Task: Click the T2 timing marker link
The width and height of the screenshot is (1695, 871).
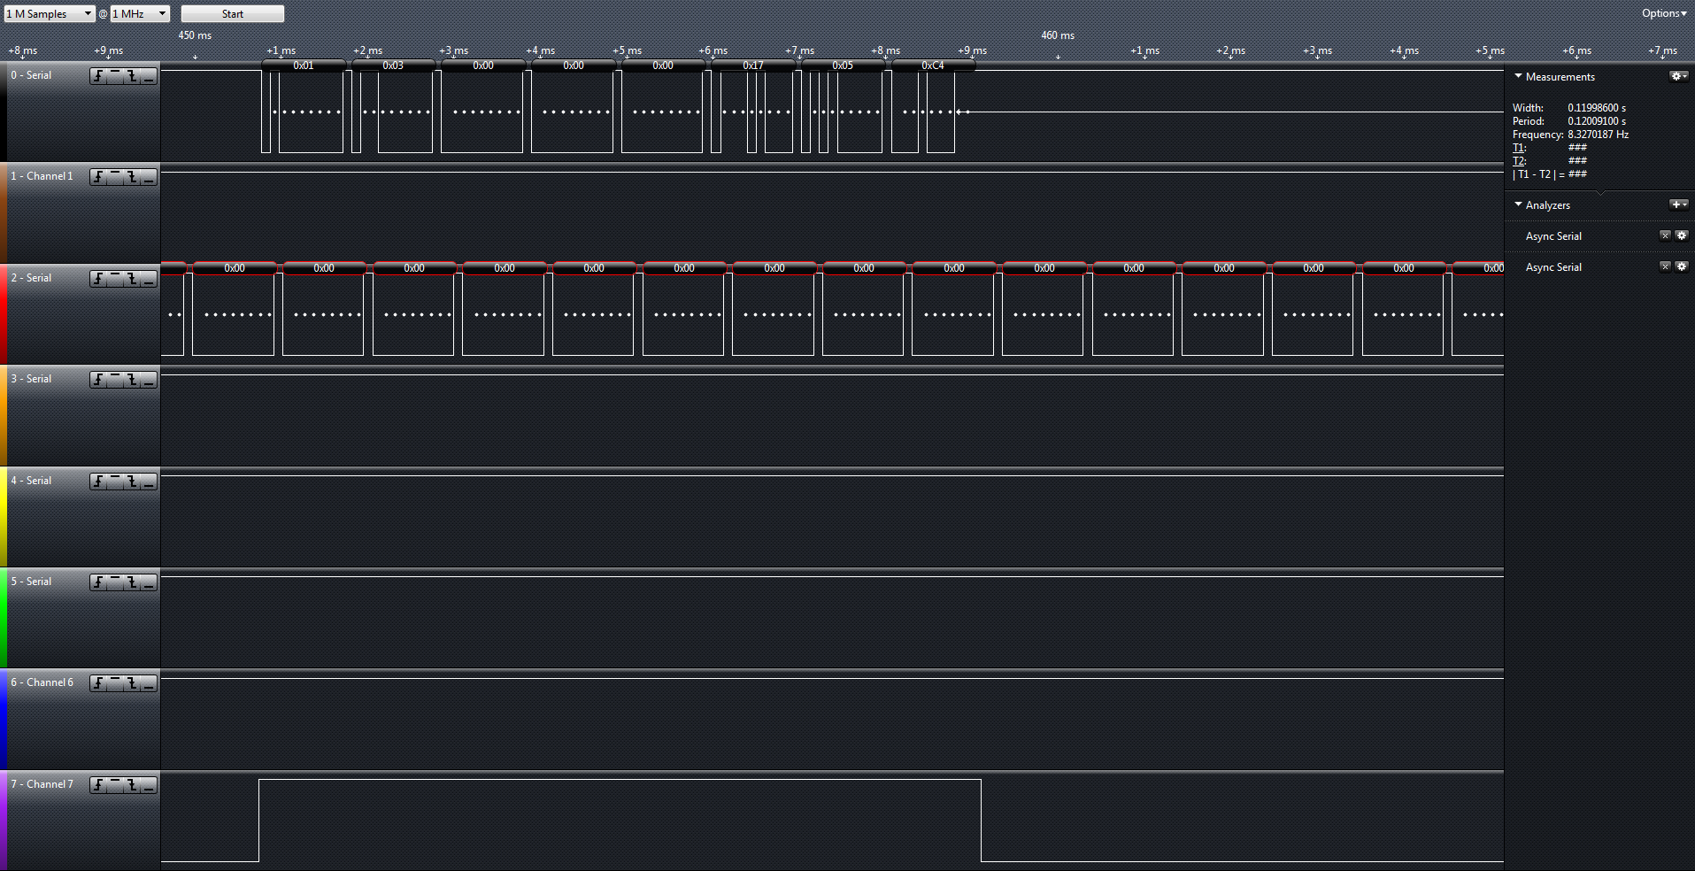Action: coord(1519,161)
